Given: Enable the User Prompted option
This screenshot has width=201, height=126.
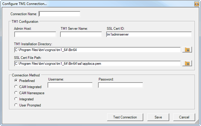Looking at the screenshot, I should click(x=16, y=105).
